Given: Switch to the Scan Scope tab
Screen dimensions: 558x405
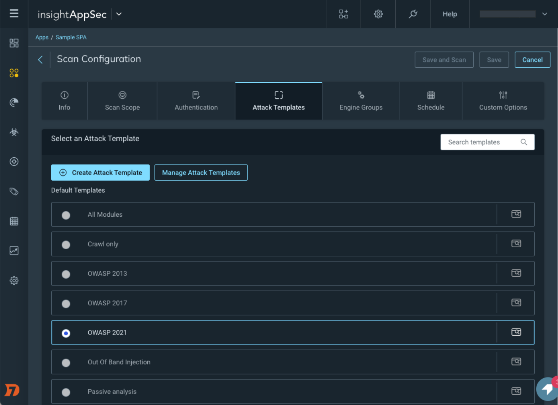Looking at the screenshot, I should [122, 101].
